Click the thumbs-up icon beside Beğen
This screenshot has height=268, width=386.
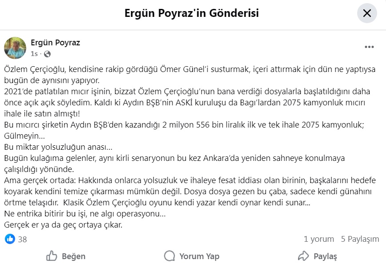click(x=52, y=256)
